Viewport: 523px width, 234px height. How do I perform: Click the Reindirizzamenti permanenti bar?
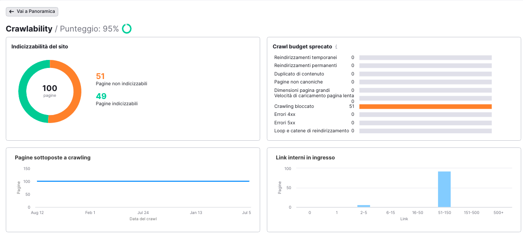425,66
